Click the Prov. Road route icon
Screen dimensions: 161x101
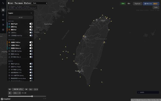(9, 67)
